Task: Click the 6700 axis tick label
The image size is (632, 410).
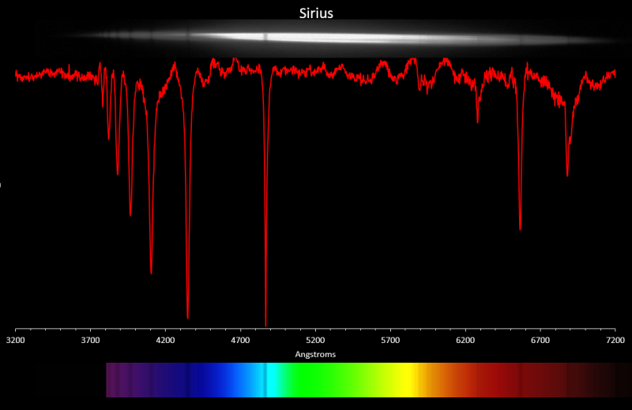Action: point(540,341)
